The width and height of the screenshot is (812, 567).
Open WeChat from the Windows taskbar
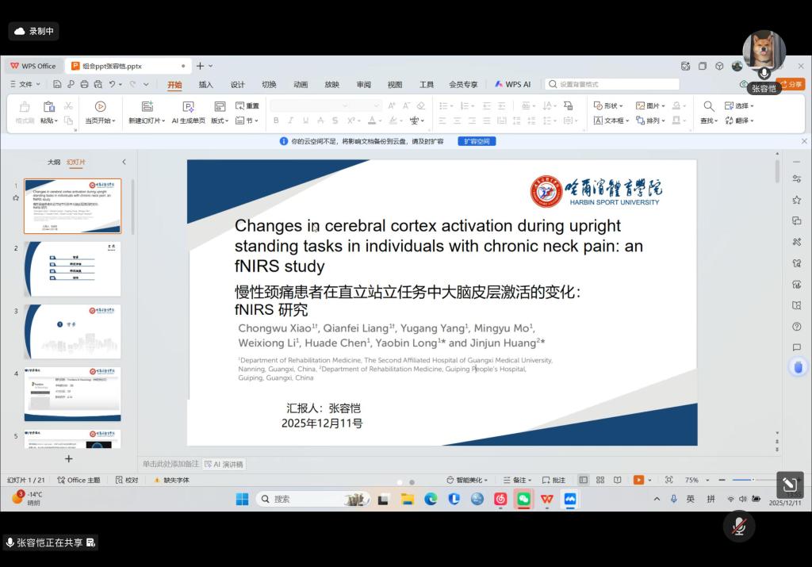[523, 499]
